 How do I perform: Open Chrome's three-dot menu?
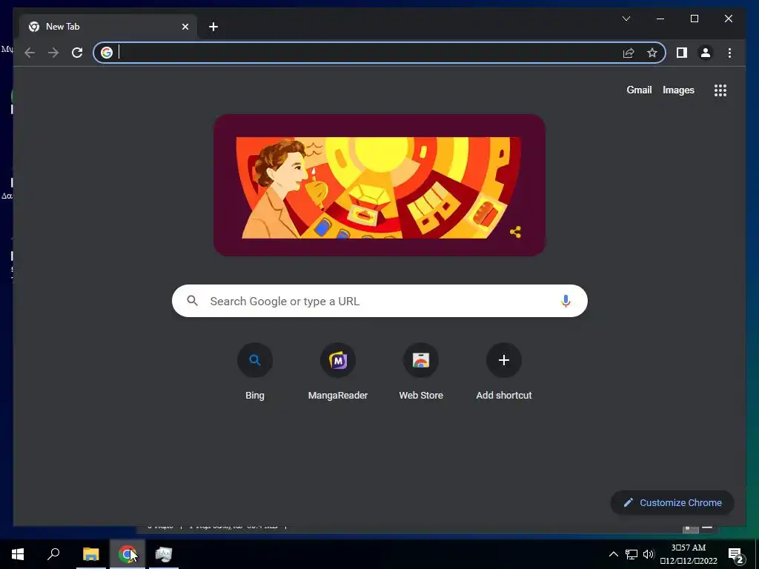click(x=729, y=53)
